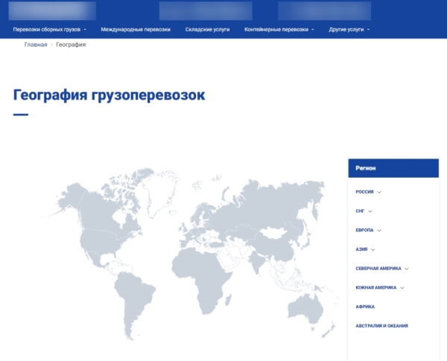Image resolution: width=447 pixels, height=361 pixels.
Task: Click the СНГ region label
Action: click(x=360, y=211)
